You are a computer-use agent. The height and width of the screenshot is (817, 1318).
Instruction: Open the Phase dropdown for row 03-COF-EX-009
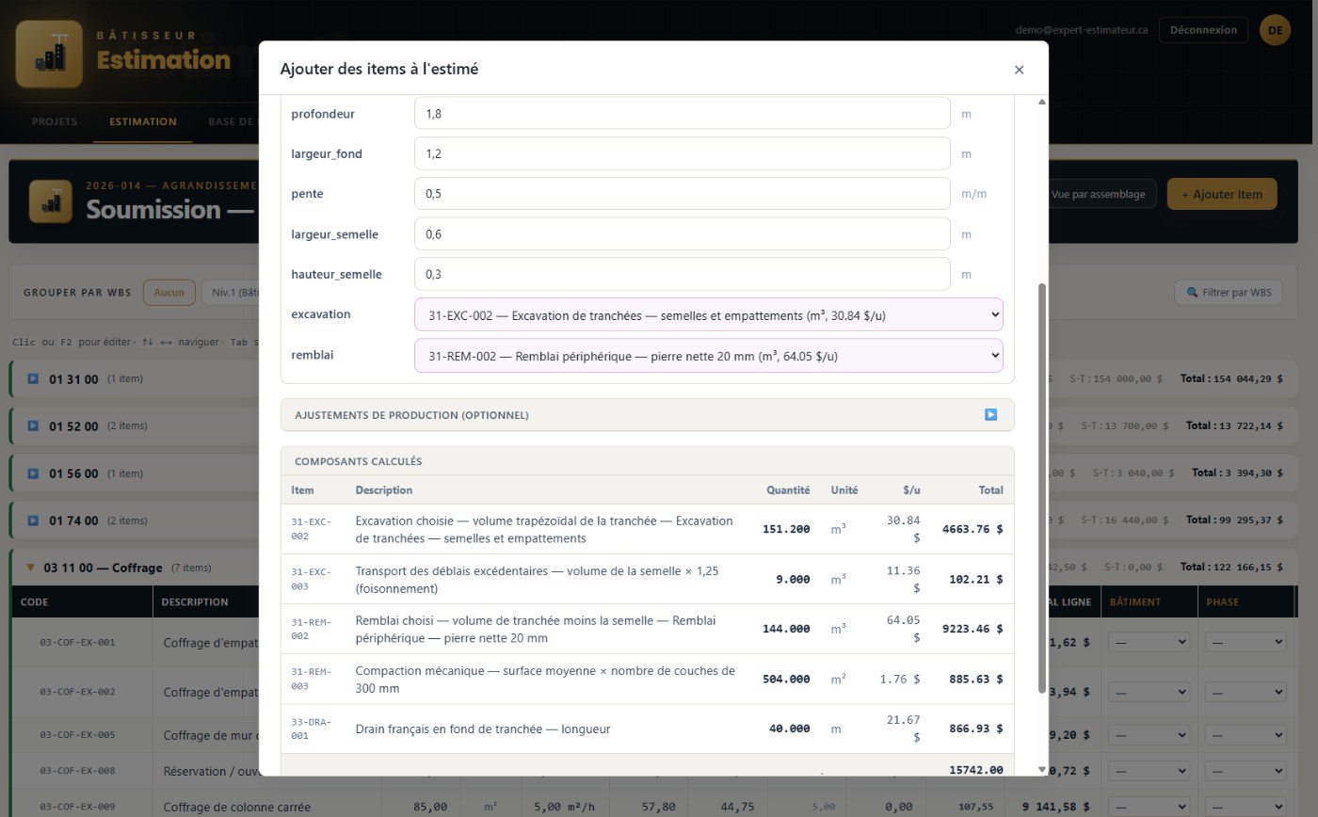(1246, 807)
